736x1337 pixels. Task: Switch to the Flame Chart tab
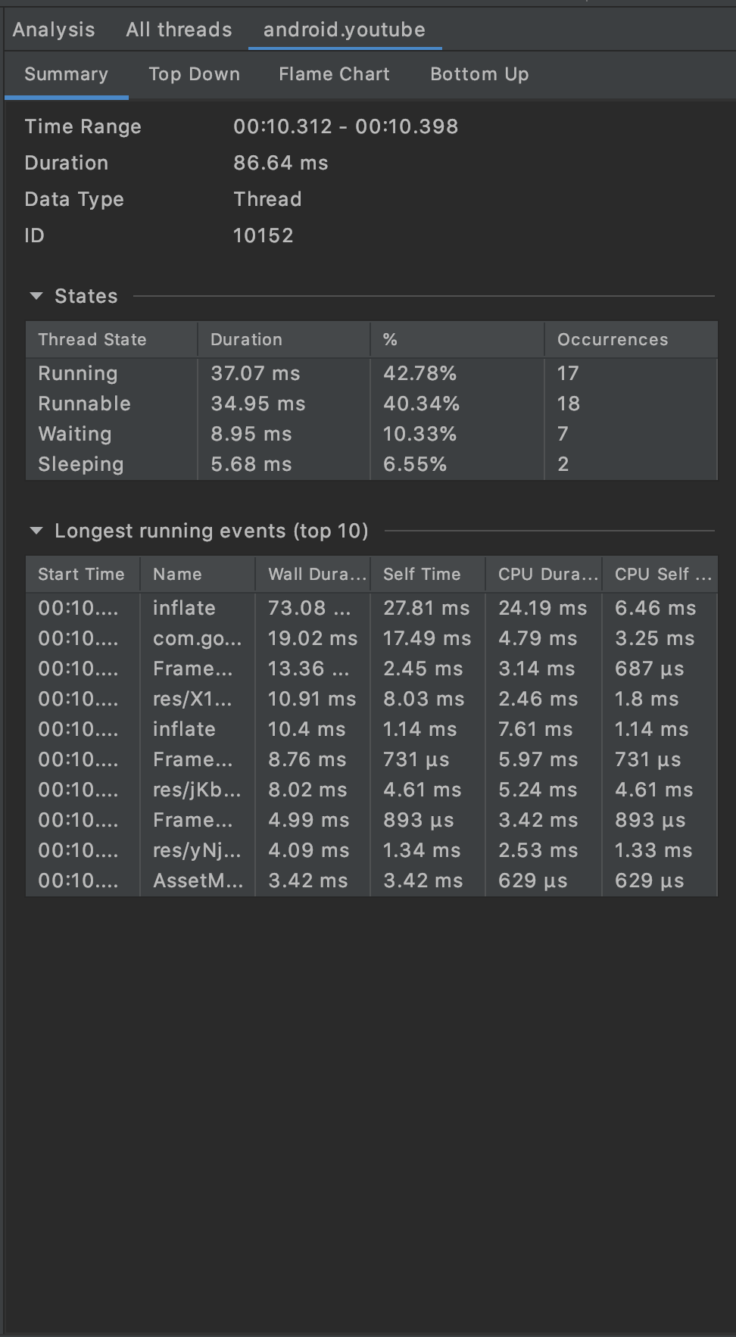[x=334, y=74]
